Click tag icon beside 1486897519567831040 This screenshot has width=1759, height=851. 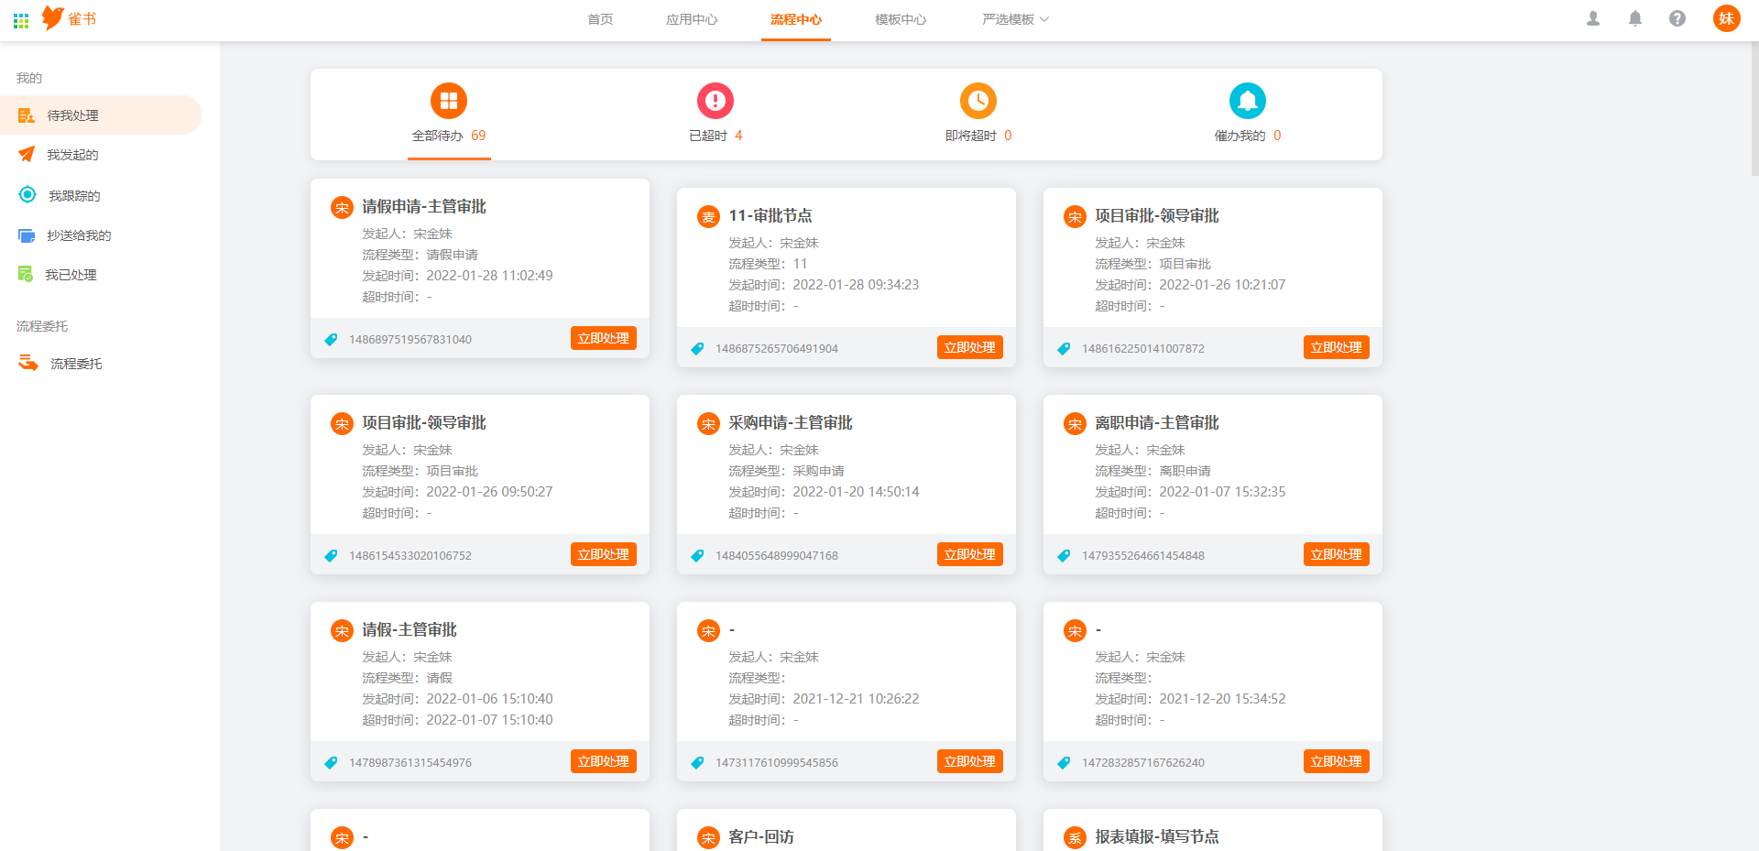[331, 340]
